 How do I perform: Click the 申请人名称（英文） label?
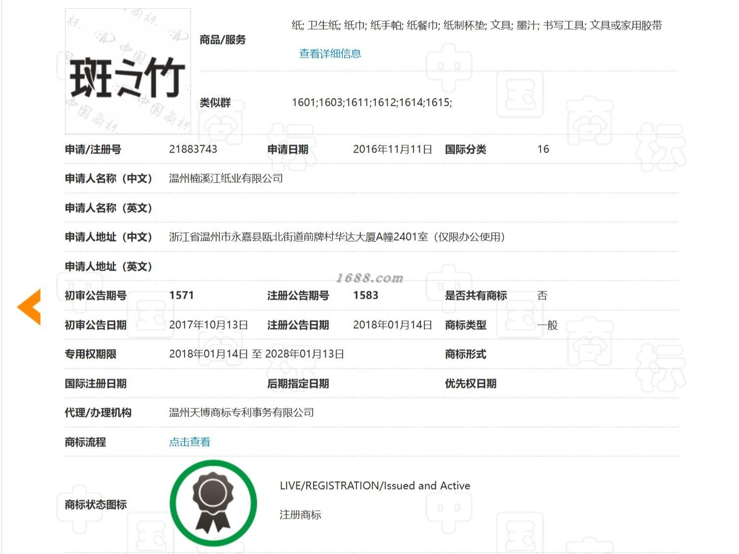(x=109, y=208)
